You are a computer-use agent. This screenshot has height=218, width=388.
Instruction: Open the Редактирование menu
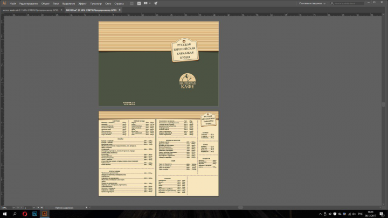[x=29, y=4]
